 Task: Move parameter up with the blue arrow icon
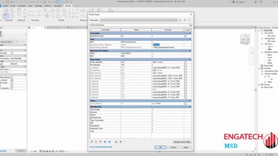105,142
